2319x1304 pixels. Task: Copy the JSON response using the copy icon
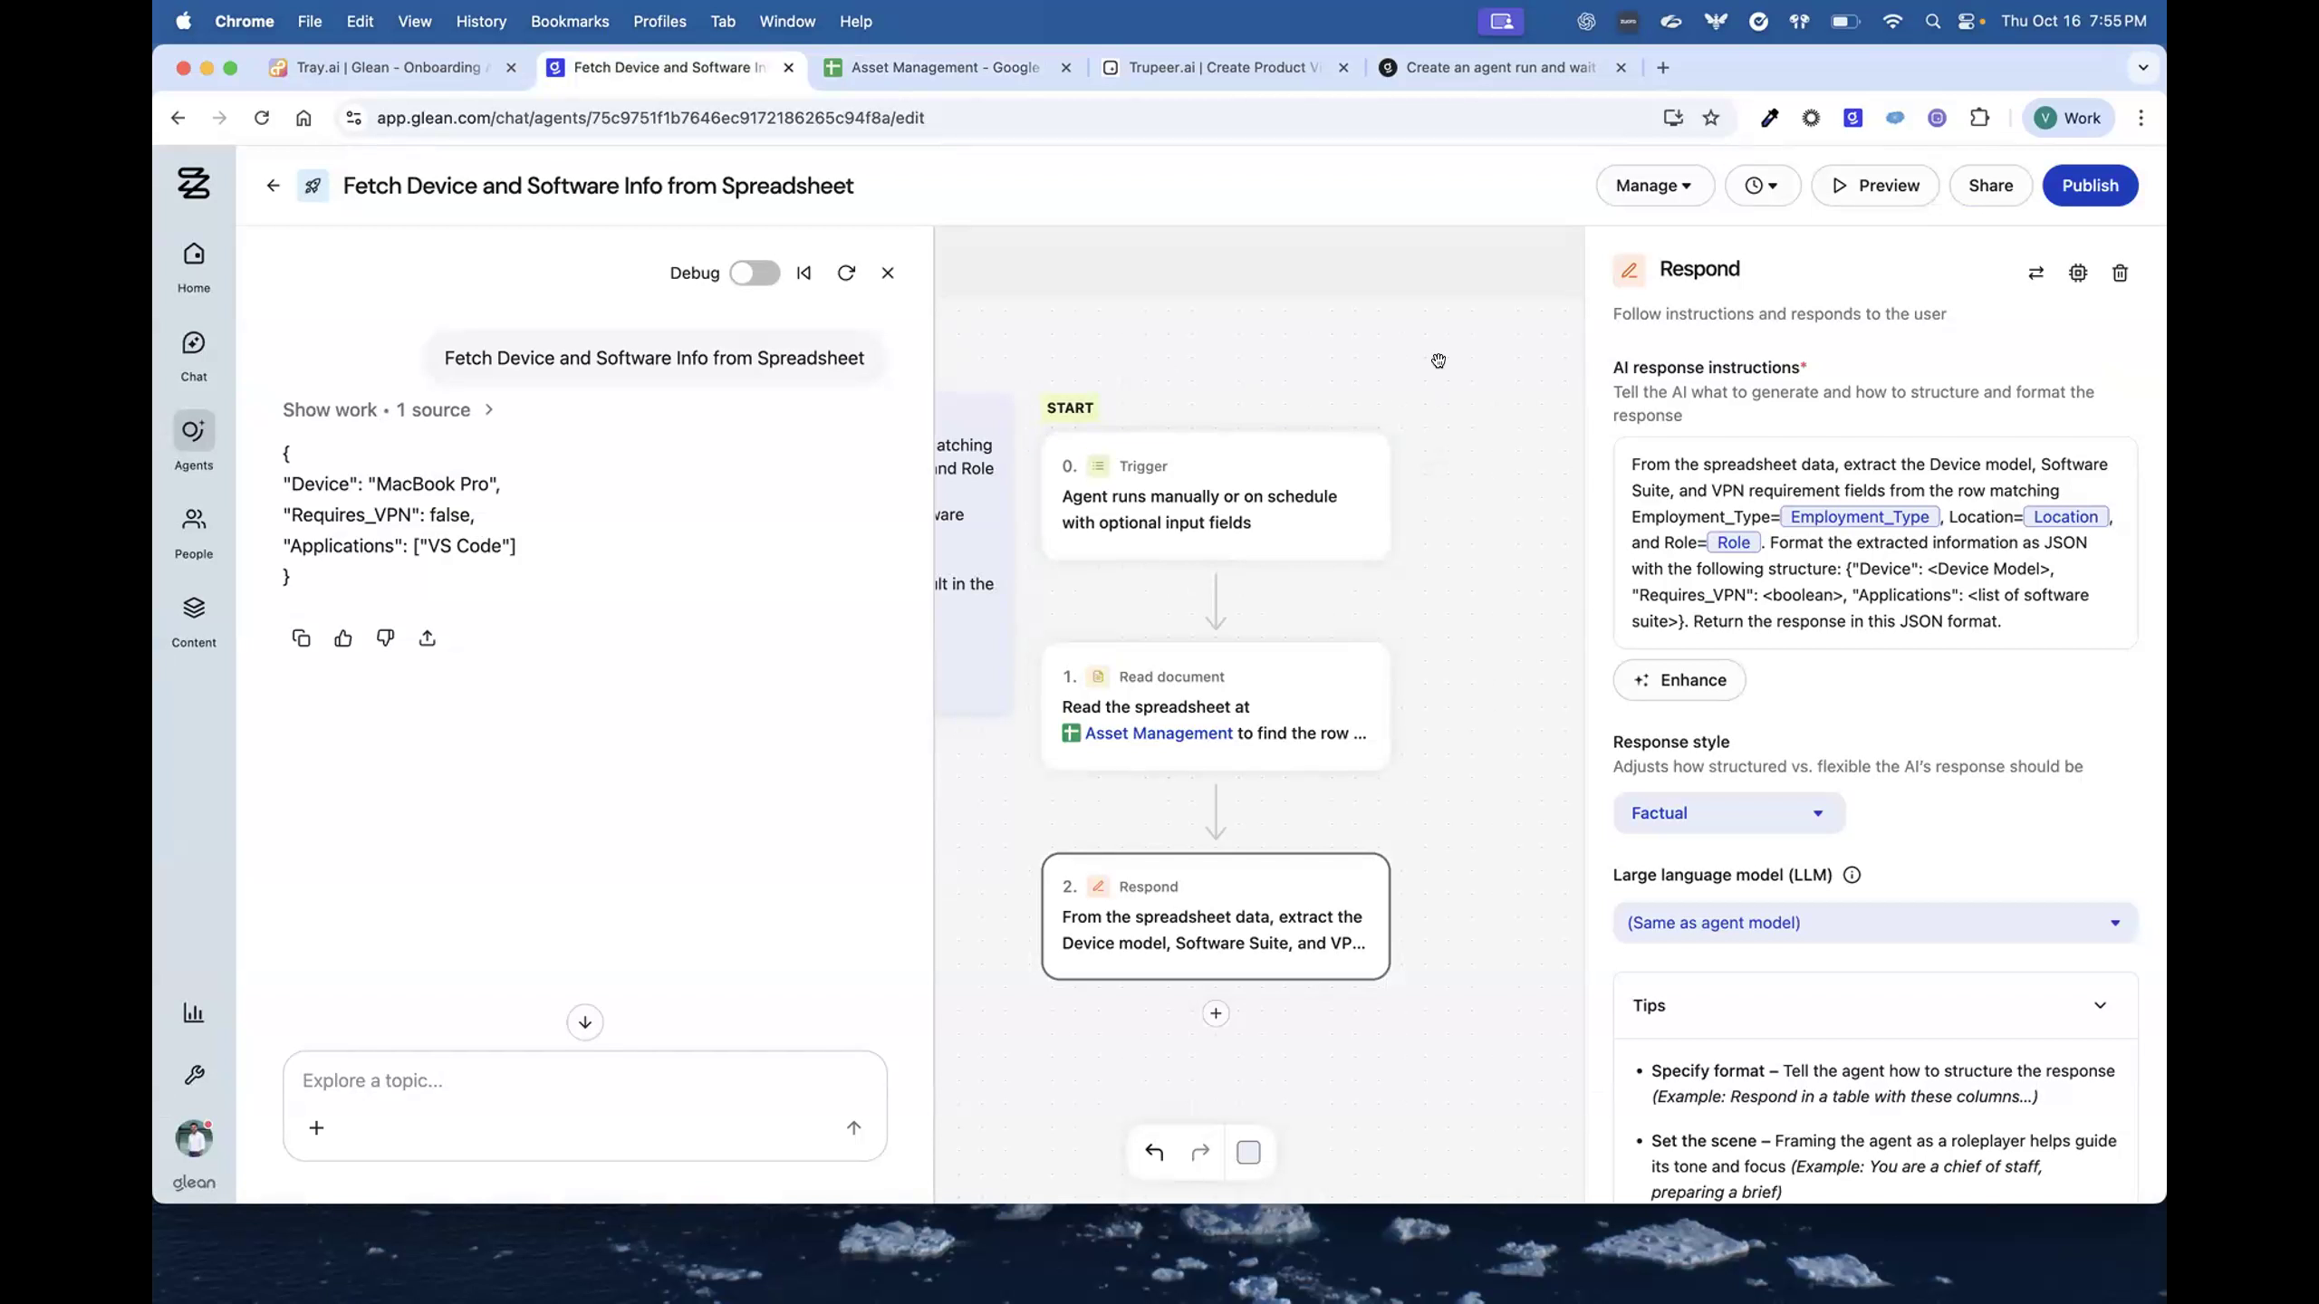pos(301,638)
